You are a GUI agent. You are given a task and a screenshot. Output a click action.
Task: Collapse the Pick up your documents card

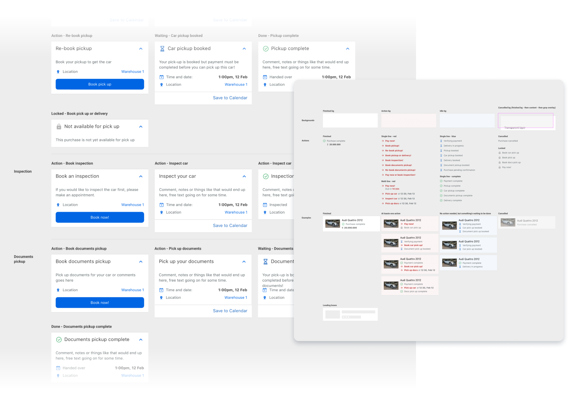pyautogui.click(x=244, y=262)
